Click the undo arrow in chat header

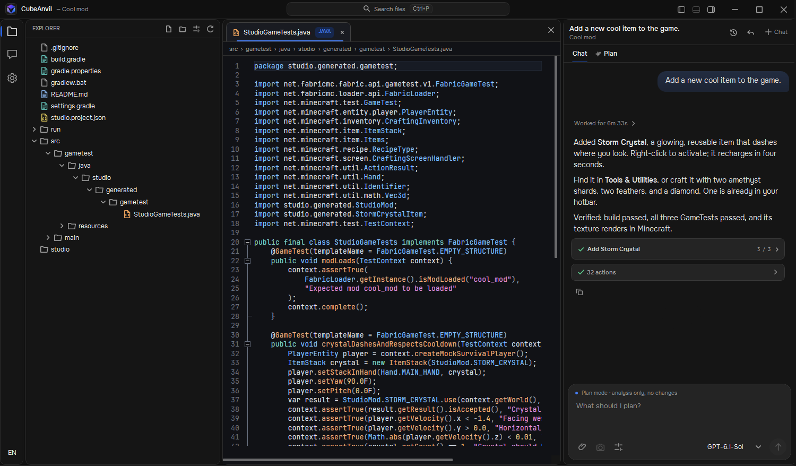coord(750,32)
